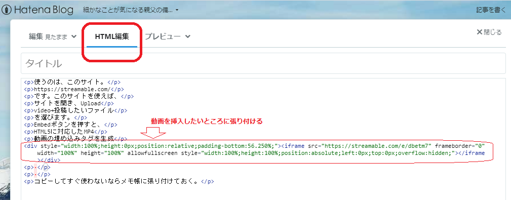This screenshot has width=511, height=200.
Task: Click the frameborder="0" attribute text
Action: pyautogui.click(x=460, y=145)
